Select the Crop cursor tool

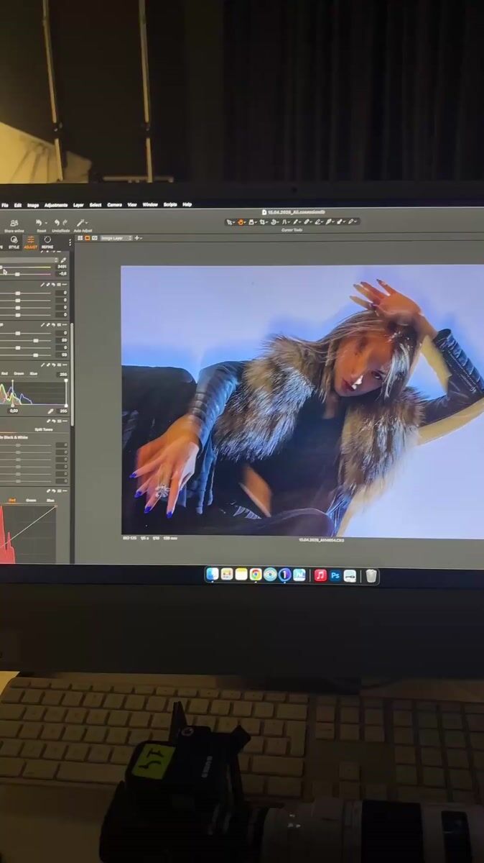(x=264, y=222)
